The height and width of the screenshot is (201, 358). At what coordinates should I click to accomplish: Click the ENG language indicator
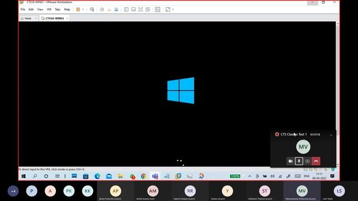pos(307,176)
